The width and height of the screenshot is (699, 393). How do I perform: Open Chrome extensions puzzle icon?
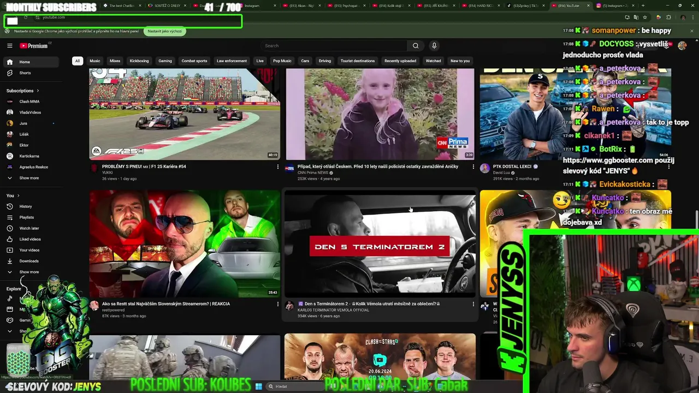[x=668, y=17]
